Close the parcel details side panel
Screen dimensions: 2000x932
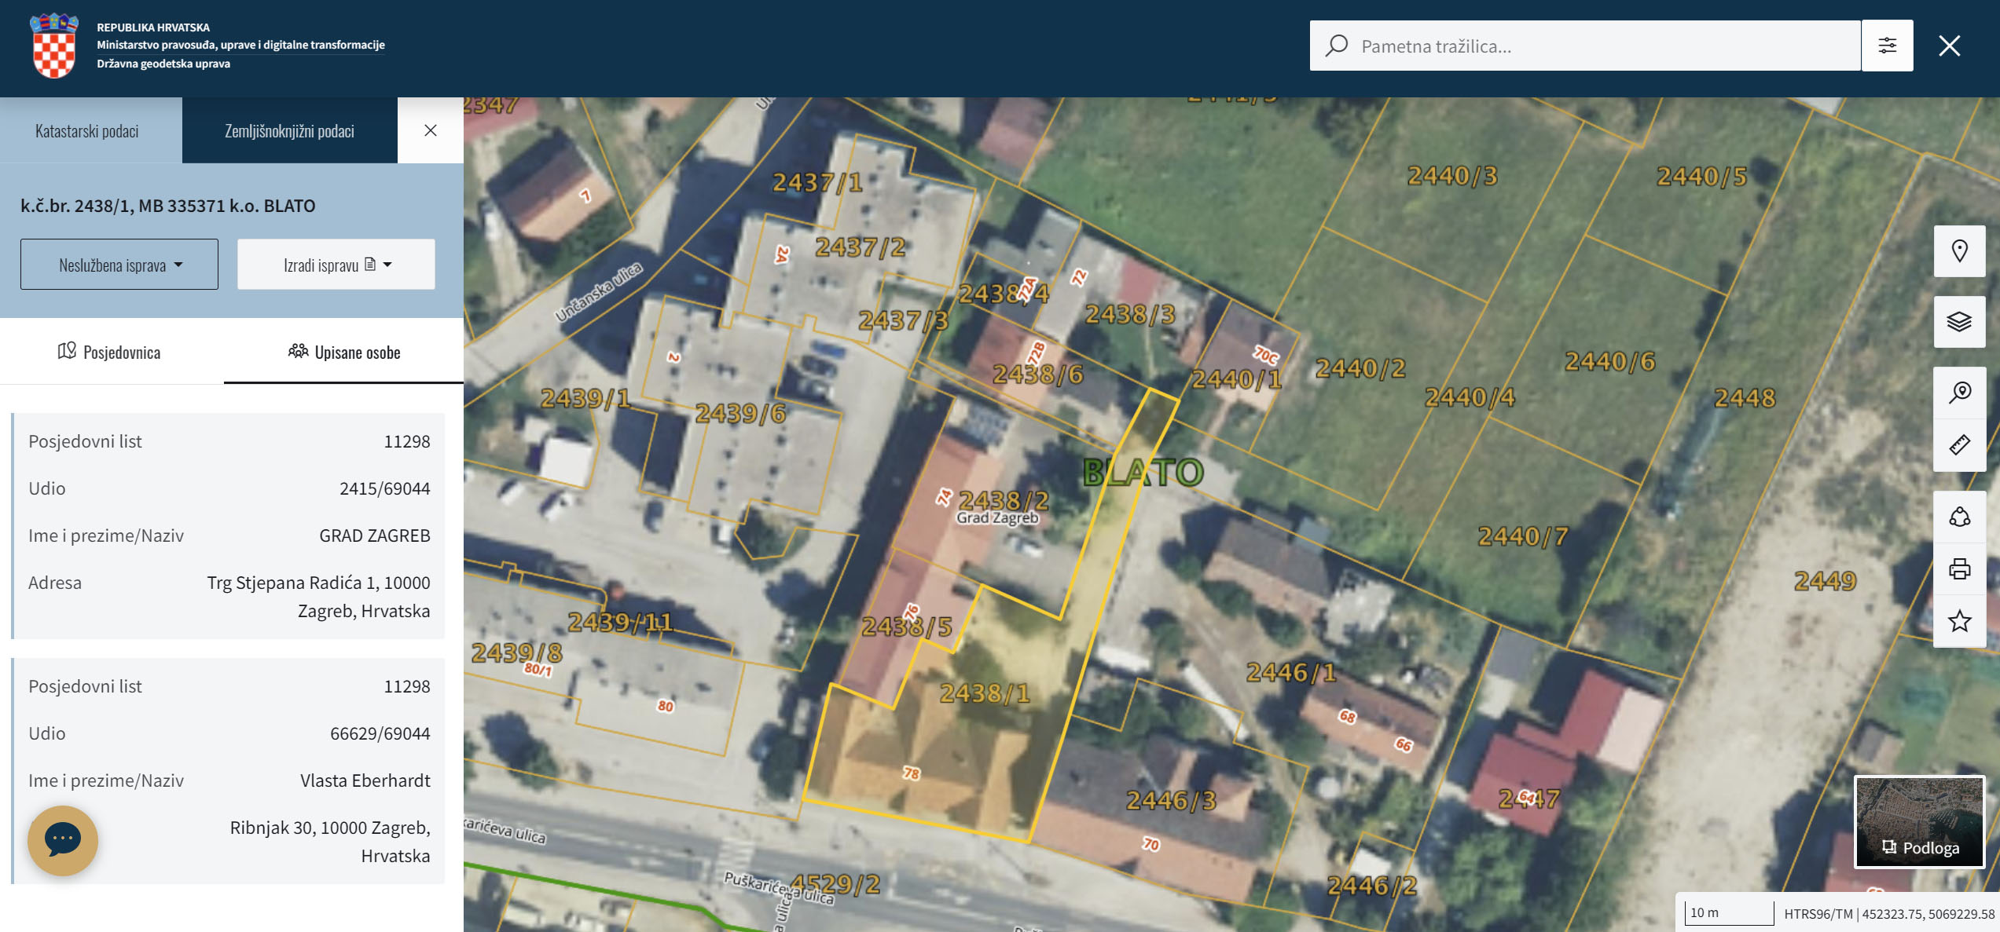pyautogui.click(x=431, y=130)
